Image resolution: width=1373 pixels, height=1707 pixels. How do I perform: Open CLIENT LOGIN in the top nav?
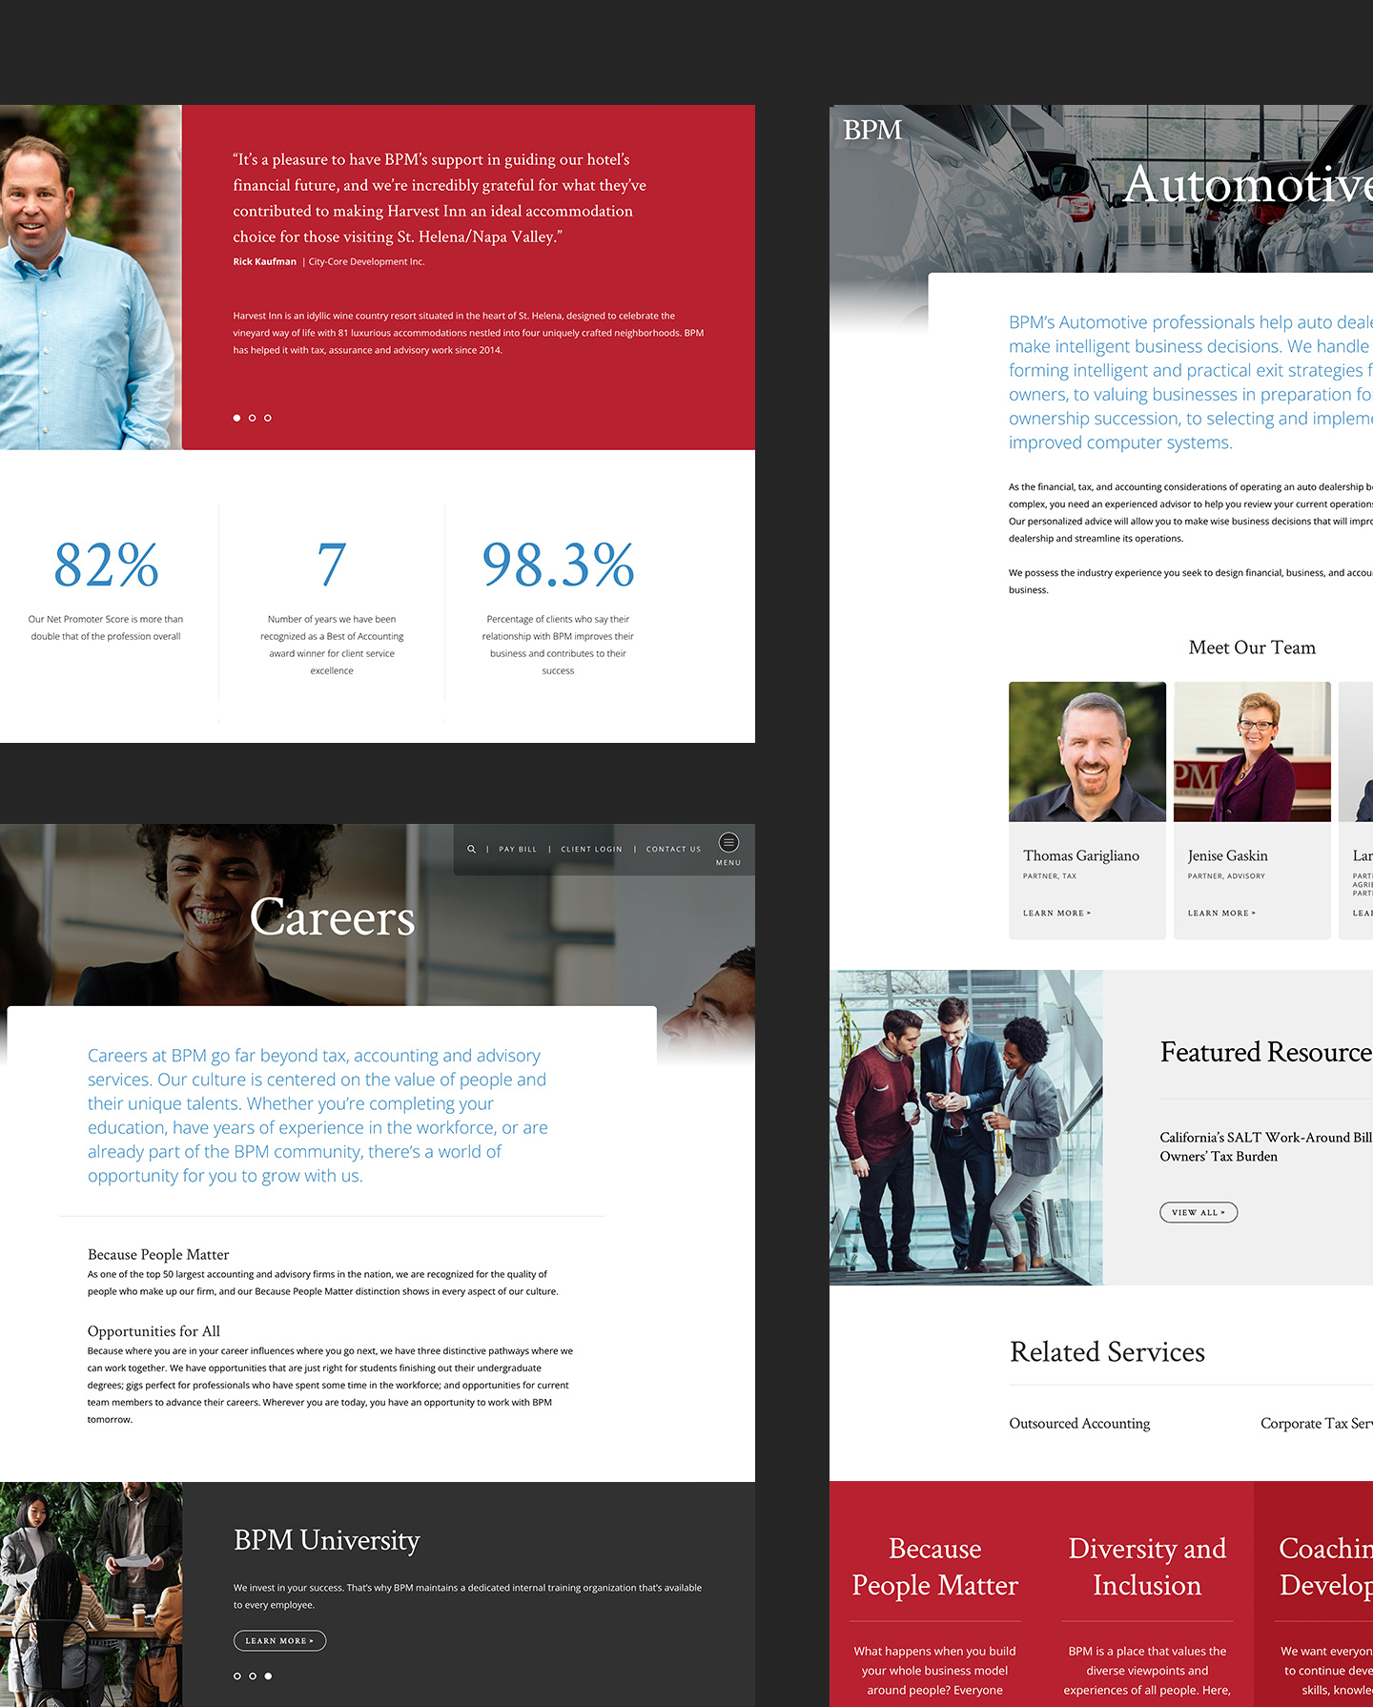click(x=591, y=849)
